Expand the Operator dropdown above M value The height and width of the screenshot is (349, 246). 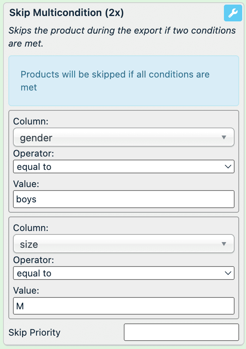[123, 273]
